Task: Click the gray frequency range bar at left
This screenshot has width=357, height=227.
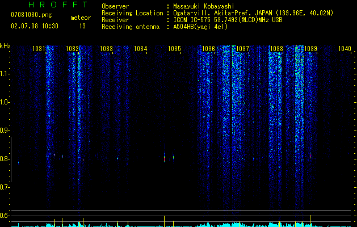Action: click(11, 159)
